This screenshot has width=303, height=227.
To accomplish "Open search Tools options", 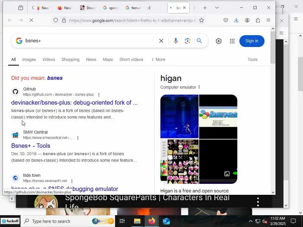I will pyautogui.click(x=252, y=59).
